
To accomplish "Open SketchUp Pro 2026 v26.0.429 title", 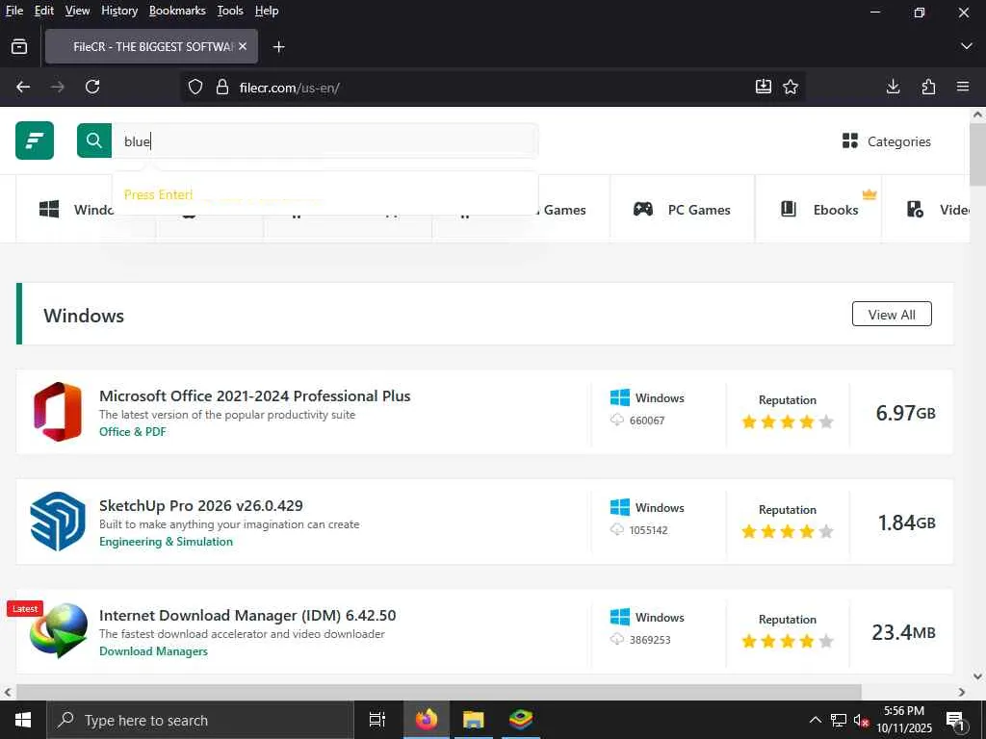I will (x=201, y=505).
